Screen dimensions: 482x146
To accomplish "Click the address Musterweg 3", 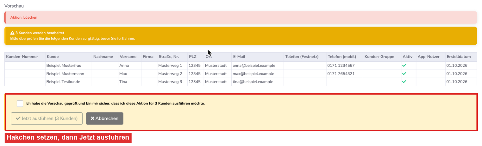I will 170,82.
